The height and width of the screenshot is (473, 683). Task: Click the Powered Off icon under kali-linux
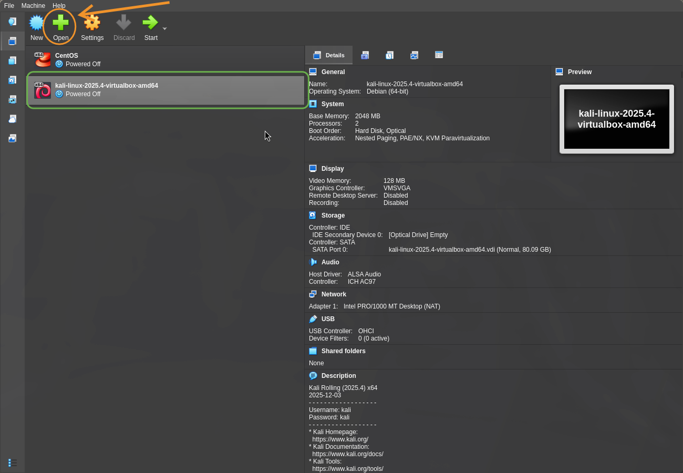(59, 94)
